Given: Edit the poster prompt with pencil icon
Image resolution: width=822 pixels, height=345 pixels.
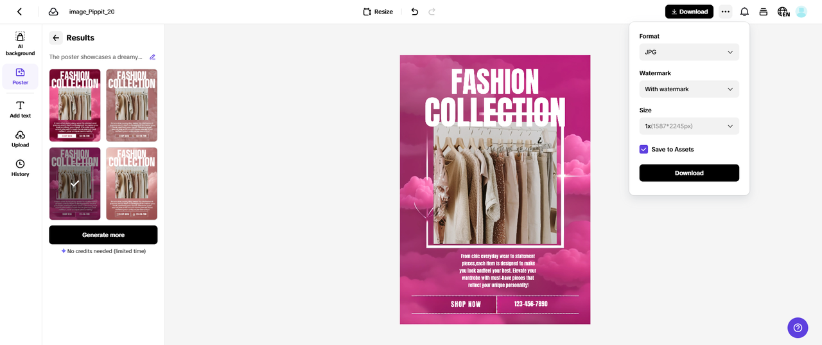Looking at the screenshot, I should pyautogui.click(x=152, y=57).
